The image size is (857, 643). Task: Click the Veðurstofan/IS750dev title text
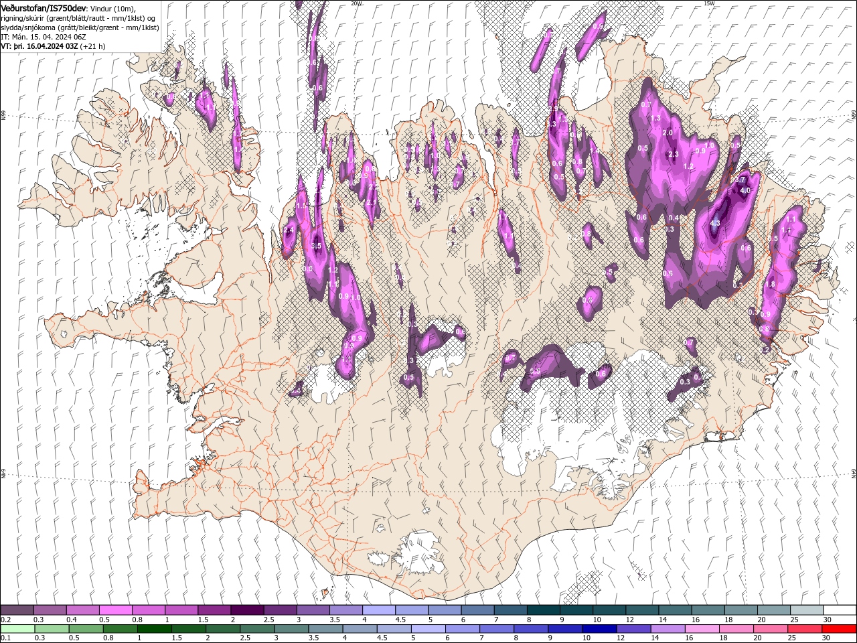pyautogui.click(x=44, y=7)
